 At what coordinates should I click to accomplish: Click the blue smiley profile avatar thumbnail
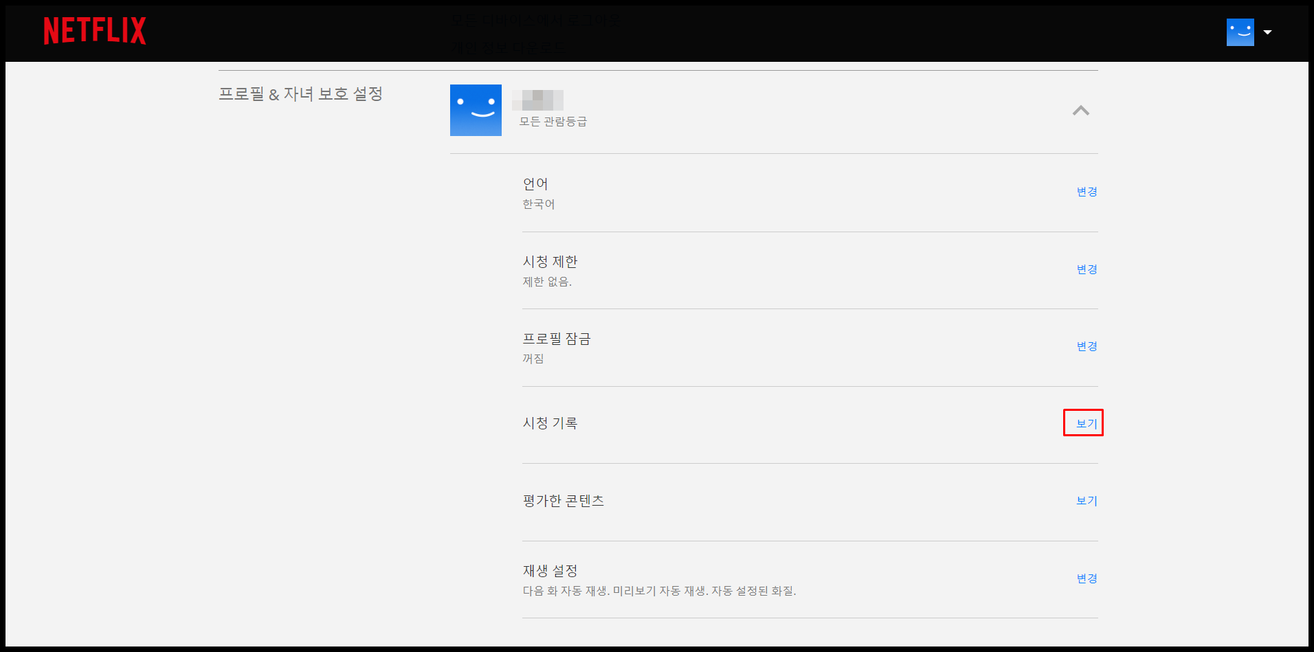pos(476,110)
